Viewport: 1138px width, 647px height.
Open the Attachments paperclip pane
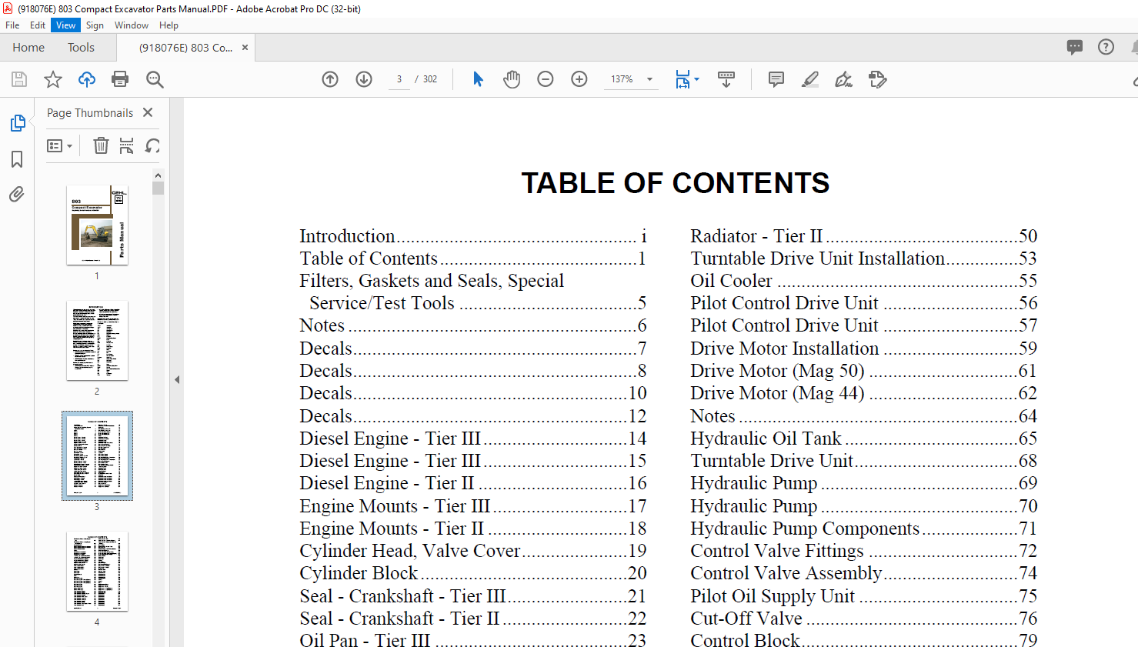click(17, 194)
